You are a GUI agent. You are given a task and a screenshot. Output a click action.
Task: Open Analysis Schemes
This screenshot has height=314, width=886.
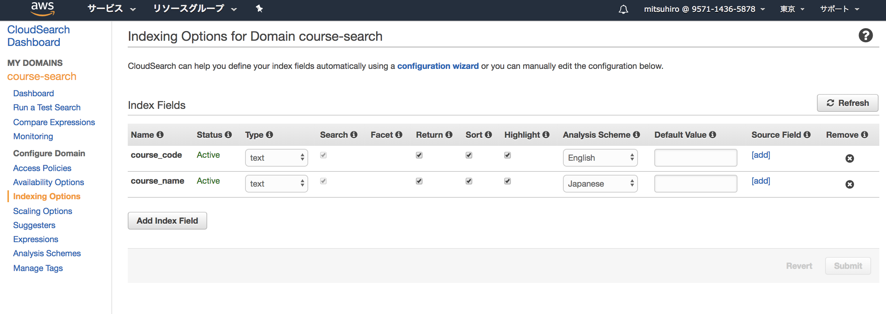pos(47,253)
